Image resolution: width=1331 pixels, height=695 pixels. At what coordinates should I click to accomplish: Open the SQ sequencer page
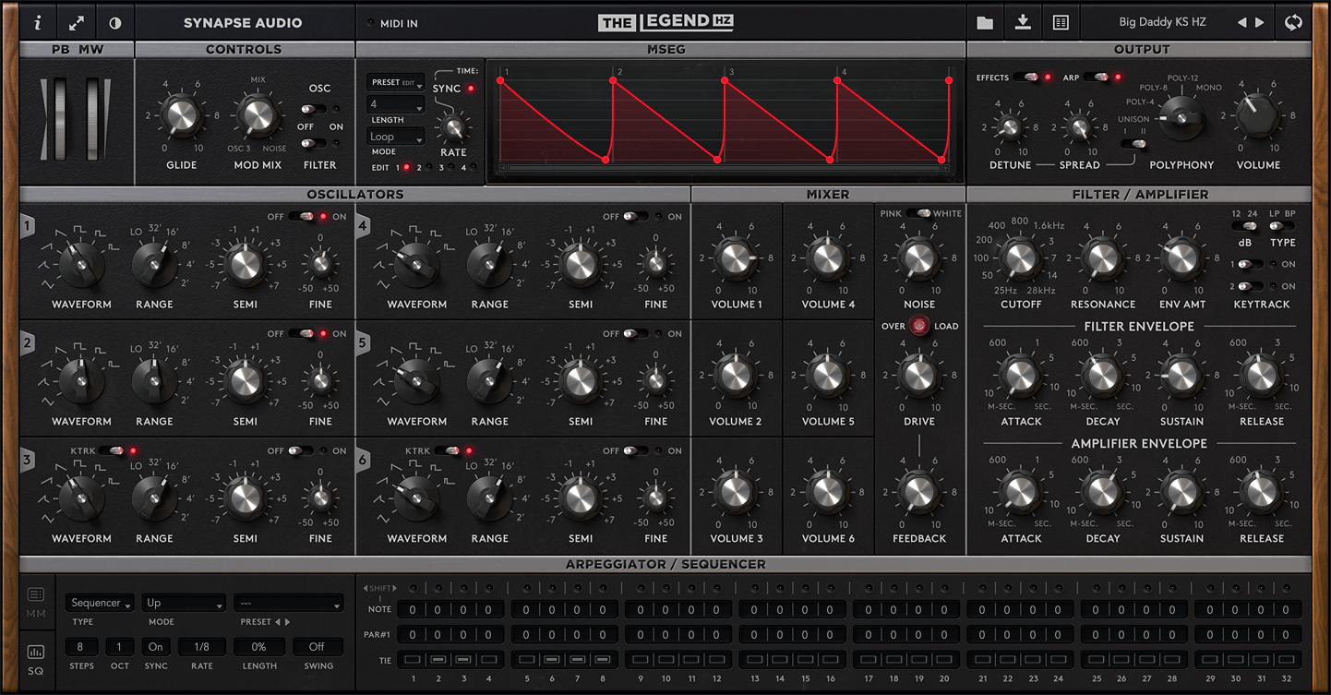click(x=36, y=658)
